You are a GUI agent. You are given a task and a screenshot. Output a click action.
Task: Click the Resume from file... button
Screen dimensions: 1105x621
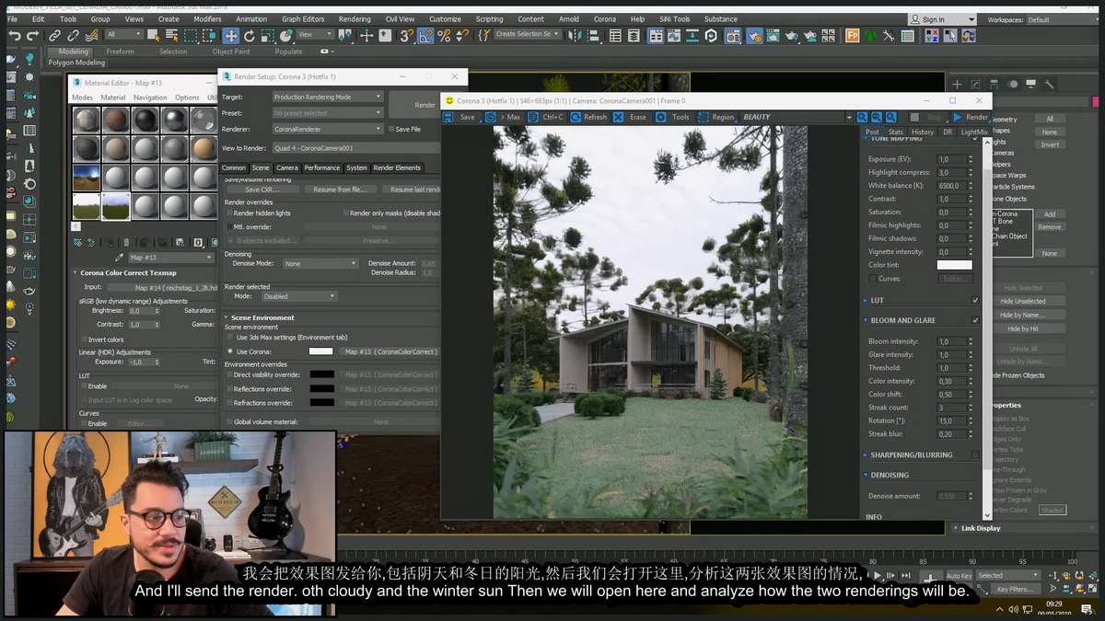339,190
